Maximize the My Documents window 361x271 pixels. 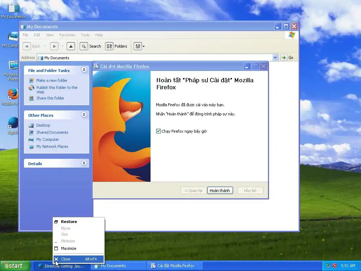click(286, 26)
